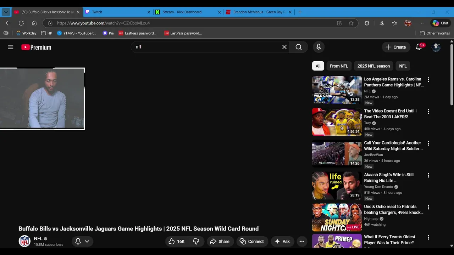Open the tab actions dropdown menu
454x255 pixels.
tap(6, 12)
